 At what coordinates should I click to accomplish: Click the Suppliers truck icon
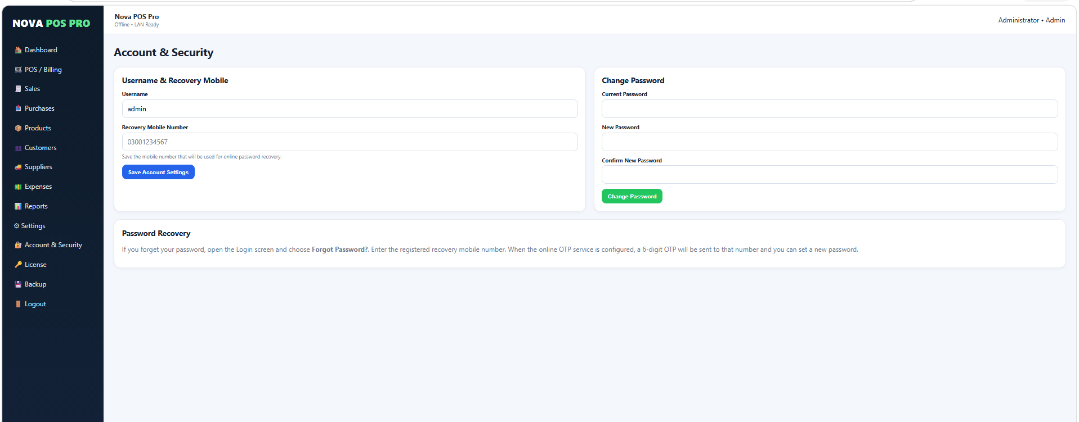pos(18,167)
